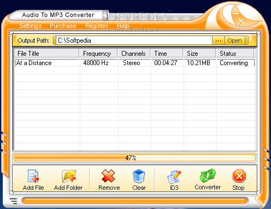Browse for output path with the ... button

[x=219, y=40]
